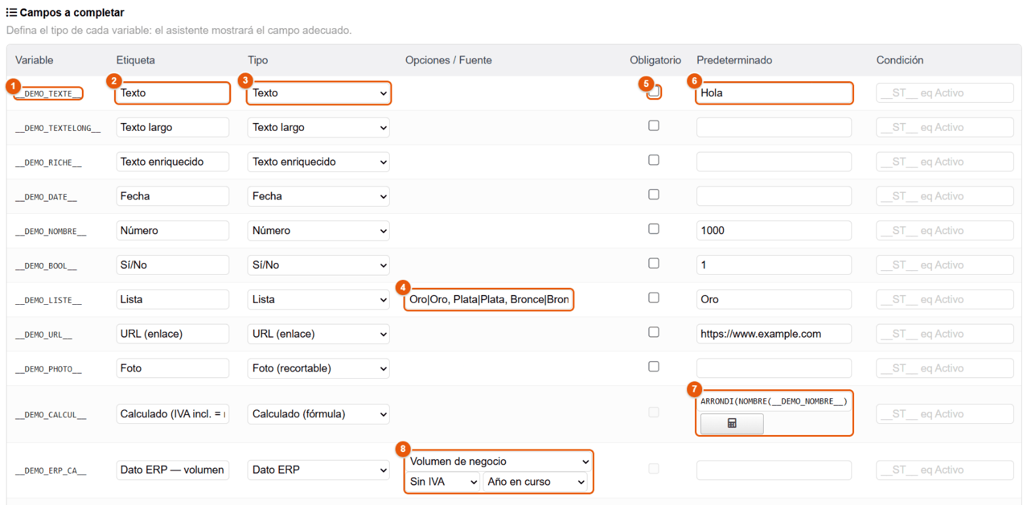Viewport: 1027px width, 505px height.
Task: Edit the https://www.example.com default field
Action: click(x=774, y=334)
